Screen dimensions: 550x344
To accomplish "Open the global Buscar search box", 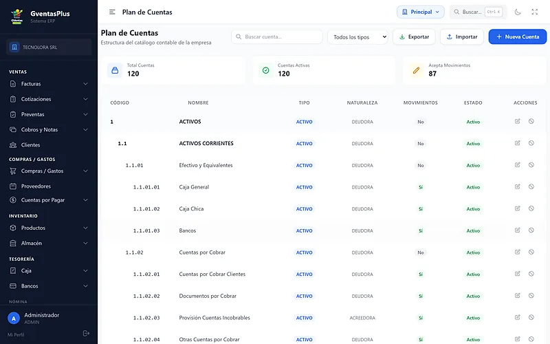I will coord(478,12).
